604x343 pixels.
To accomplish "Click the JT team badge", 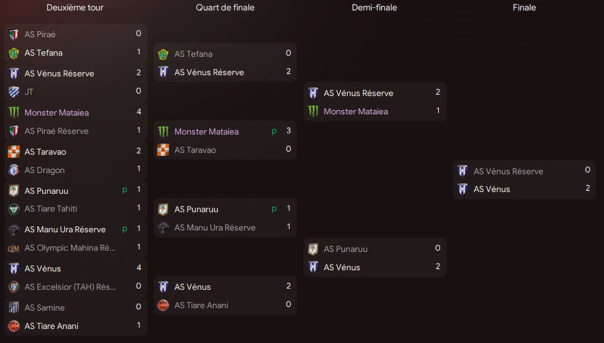I will (x=14, y=92).
